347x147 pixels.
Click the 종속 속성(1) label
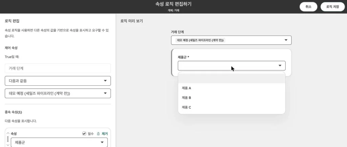[13, 112]
